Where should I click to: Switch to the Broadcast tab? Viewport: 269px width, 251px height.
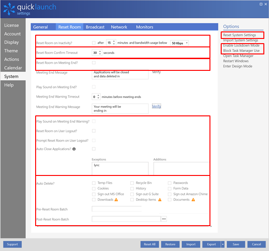(x=95, y=27)
